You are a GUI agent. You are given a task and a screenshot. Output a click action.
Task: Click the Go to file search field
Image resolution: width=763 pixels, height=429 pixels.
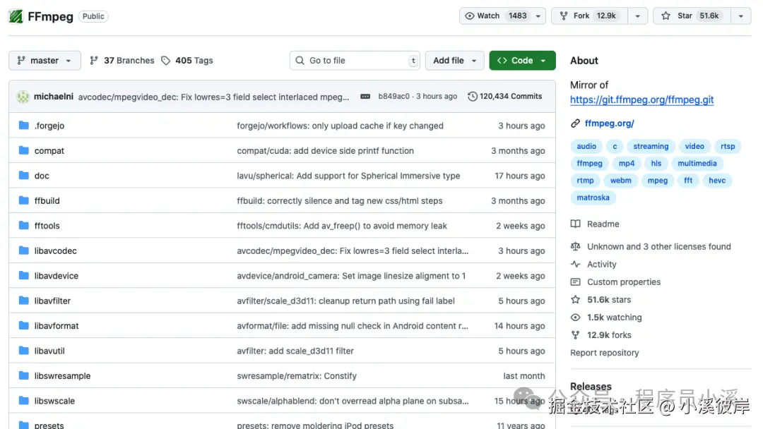click(x=355, y=60)
